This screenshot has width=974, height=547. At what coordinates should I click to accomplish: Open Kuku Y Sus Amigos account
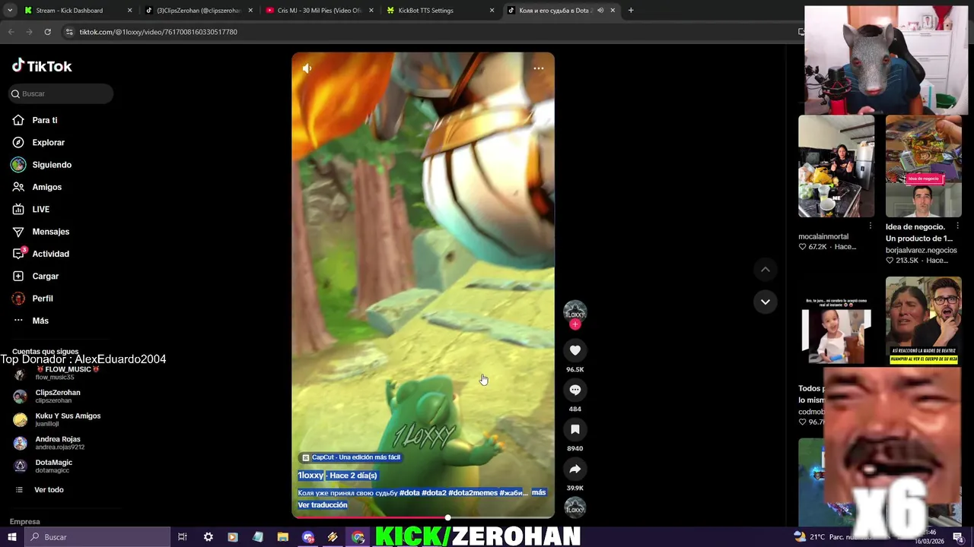[x=57, y=419]
